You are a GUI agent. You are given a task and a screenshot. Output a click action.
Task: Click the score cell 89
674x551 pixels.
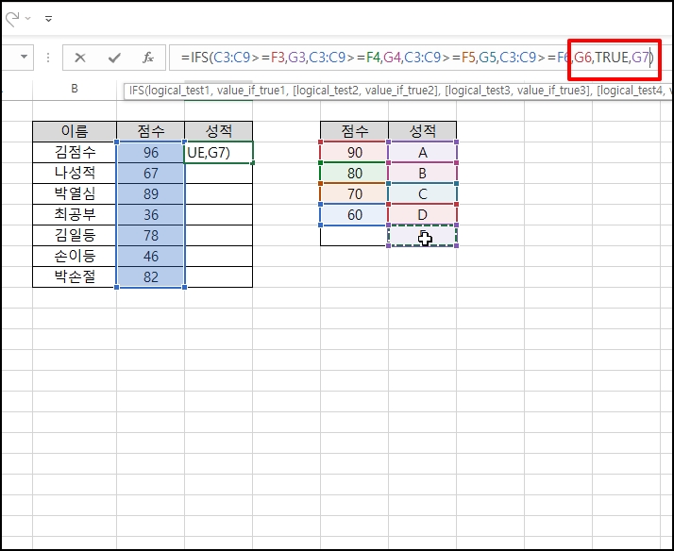(x=151, y=193)
